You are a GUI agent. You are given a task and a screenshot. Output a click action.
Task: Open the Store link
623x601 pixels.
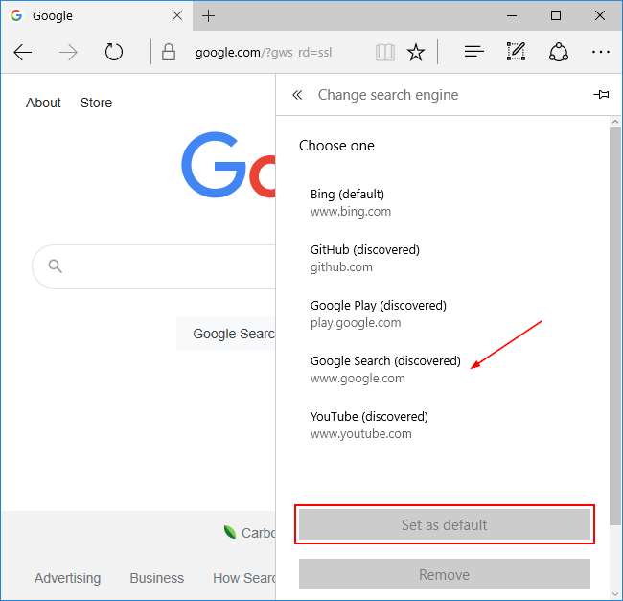[x=96, y=103]
